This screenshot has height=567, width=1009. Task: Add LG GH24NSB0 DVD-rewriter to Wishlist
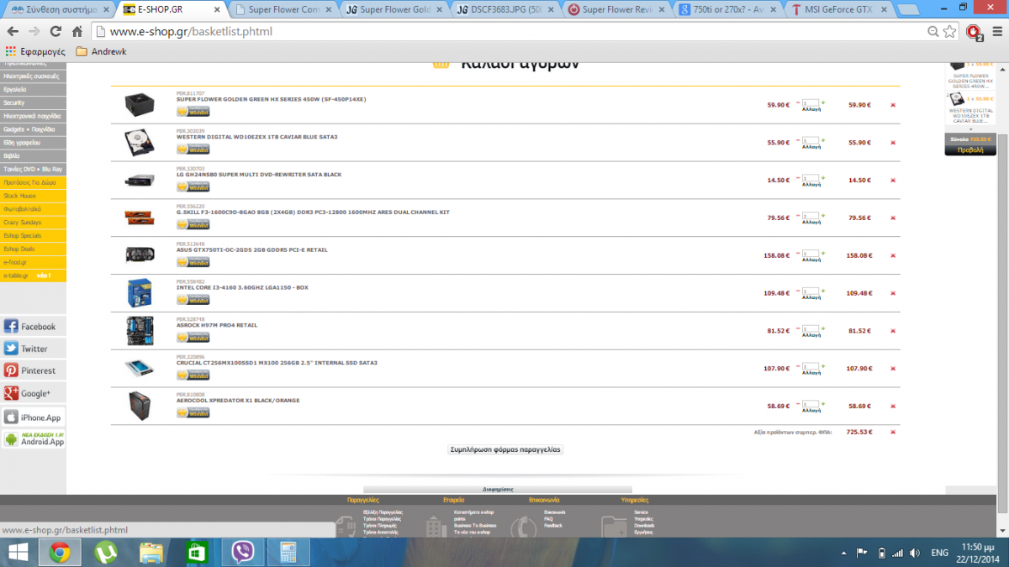click(193, 187)
